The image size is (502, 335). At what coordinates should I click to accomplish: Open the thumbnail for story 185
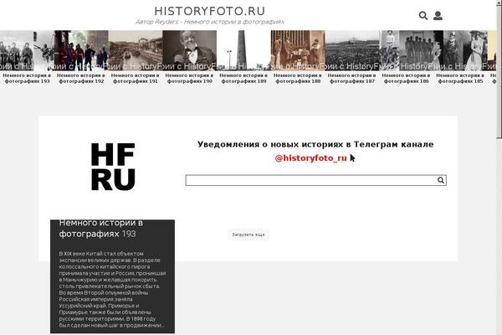click(460, 50)
